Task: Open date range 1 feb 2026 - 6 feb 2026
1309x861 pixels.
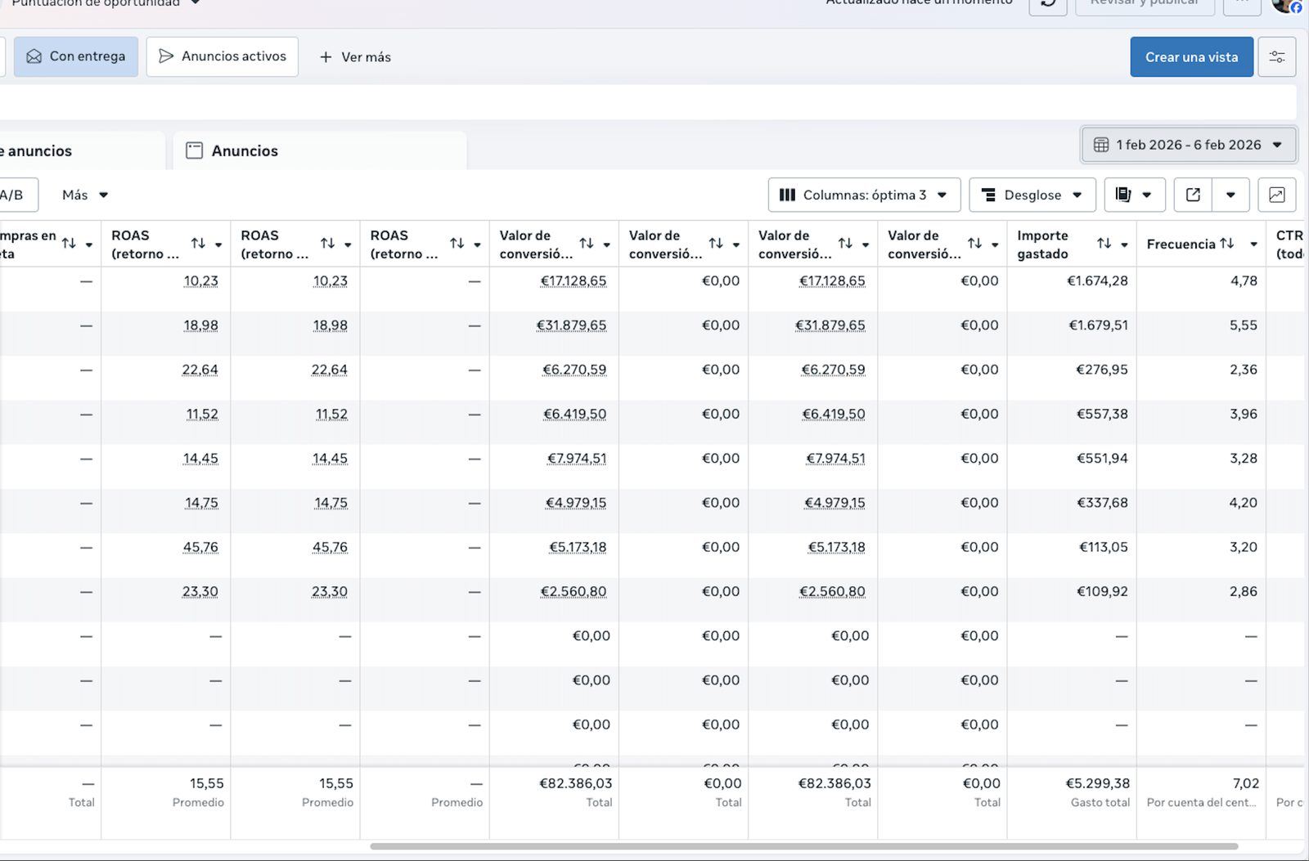Action: coord(1189,145)
